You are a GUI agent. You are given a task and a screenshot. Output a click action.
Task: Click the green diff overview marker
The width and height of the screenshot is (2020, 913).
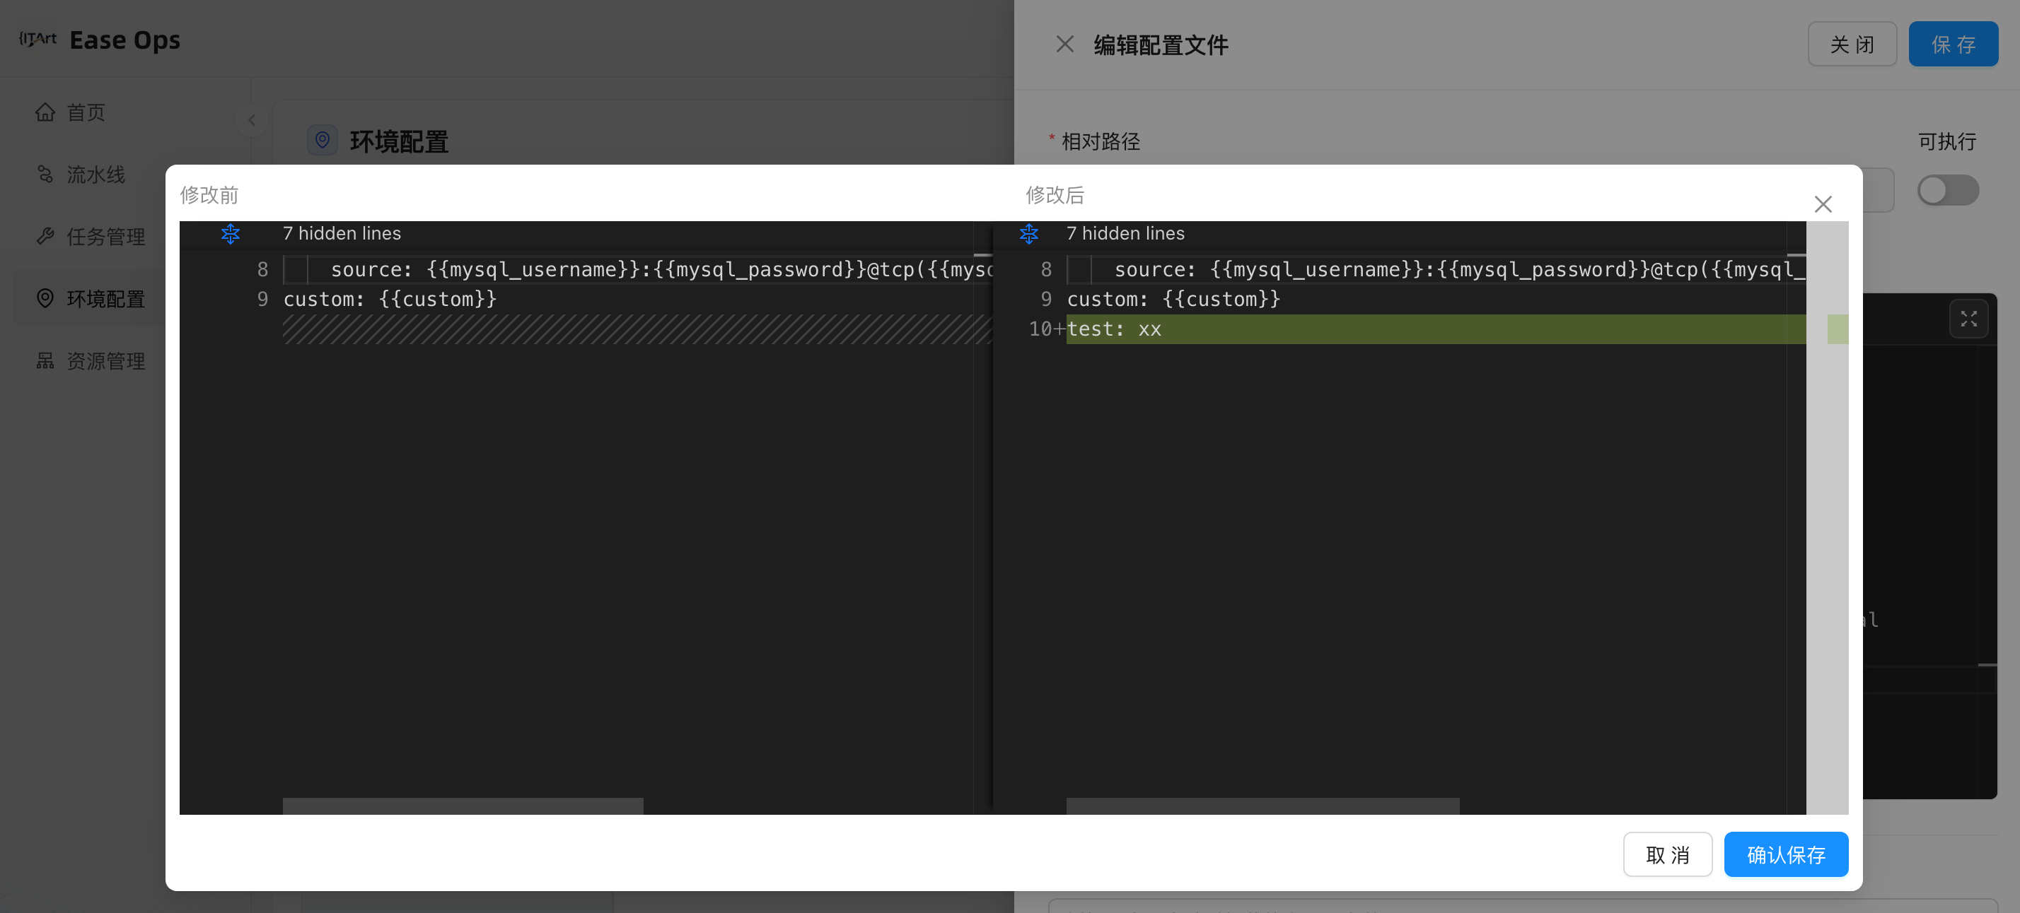(x=1838, y=329)
